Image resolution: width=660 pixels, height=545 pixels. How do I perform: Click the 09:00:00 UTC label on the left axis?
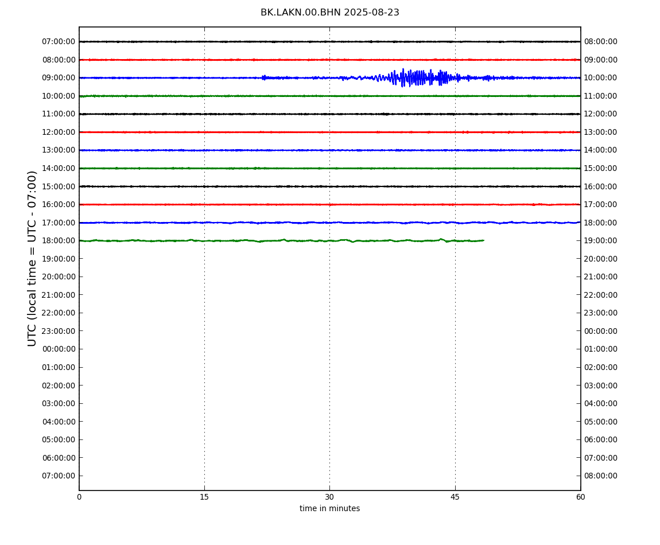(x=59, y=78)
